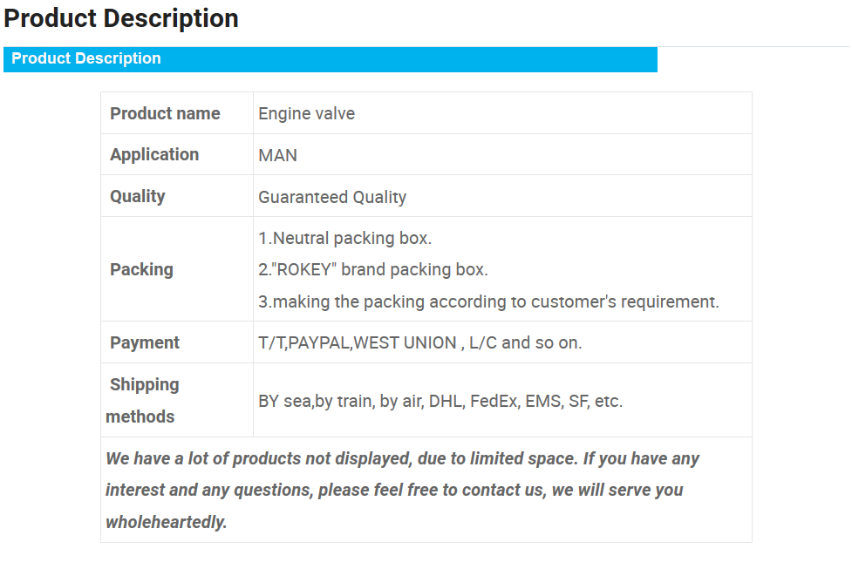Click the "Engine valve" value text
852x562 pixels.
click(306, 113)
